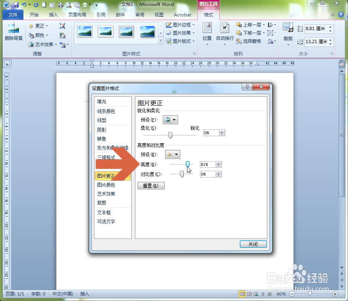Click the zoom out minus button
This screenshot has height=301, width=348.
(x=292, y=294)
